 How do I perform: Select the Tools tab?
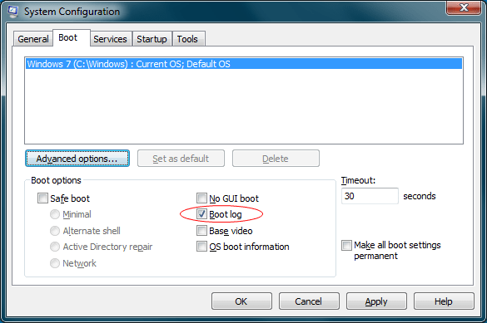(187, 39)
